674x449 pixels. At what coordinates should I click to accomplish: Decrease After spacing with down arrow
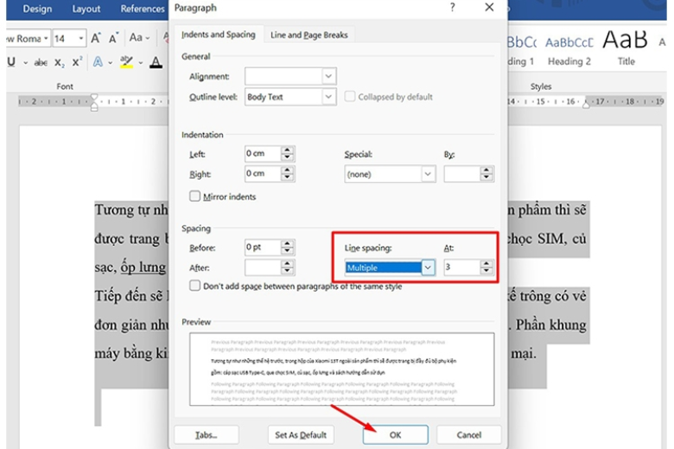point(288,271)
